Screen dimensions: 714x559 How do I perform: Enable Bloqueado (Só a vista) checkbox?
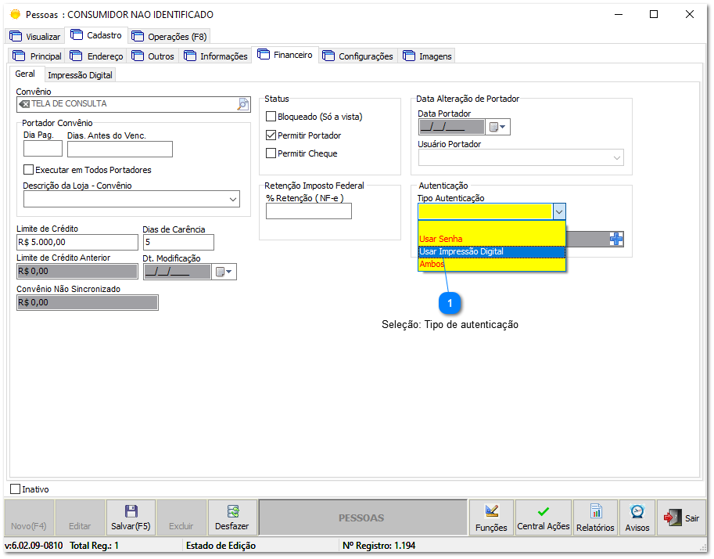point(271,117)
